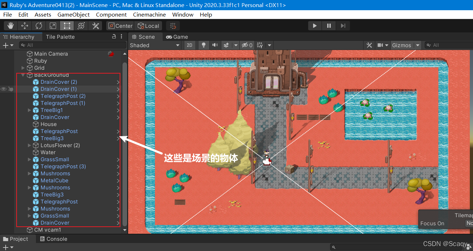Switch to the Tile Palette tab
The height and width of the screenshot is (251, 473).
pyautogui.click(x=60, y=37)
